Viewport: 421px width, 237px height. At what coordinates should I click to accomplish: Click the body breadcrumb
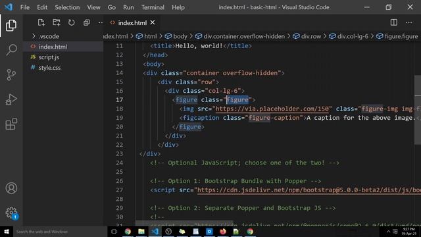(x=176, y=36)
